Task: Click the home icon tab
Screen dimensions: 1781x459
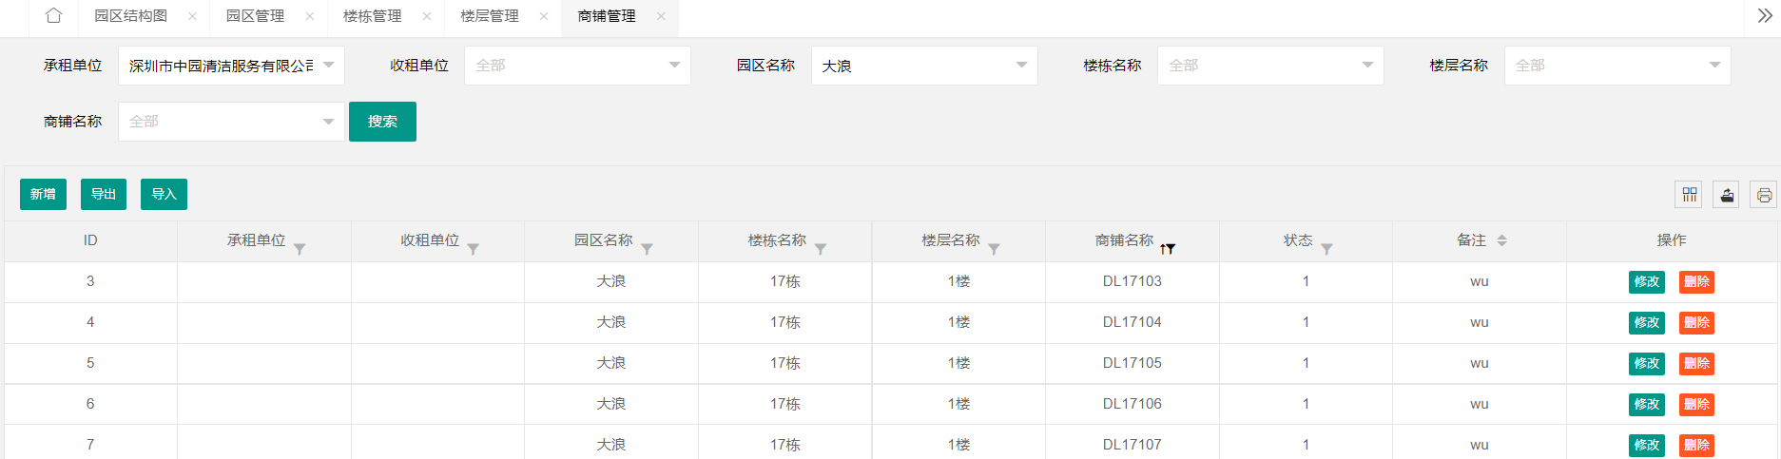Action: pos(53,16)
